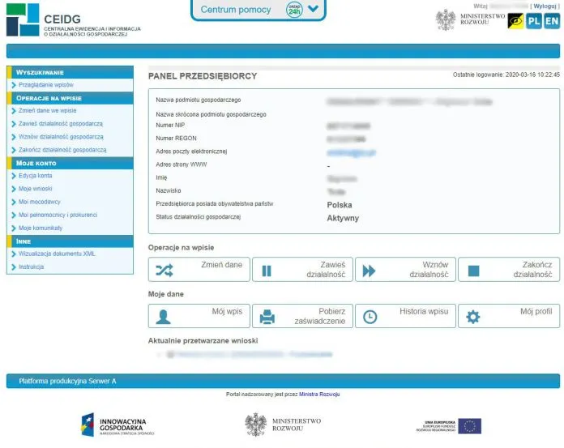
Task: Click the shuffle icon on Zmień dane
Action: tap(164, 271)
